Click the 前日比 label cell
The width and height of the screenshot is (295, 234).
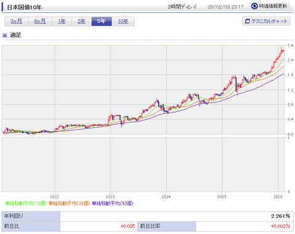pyautogui.click(x=31, y=227)
